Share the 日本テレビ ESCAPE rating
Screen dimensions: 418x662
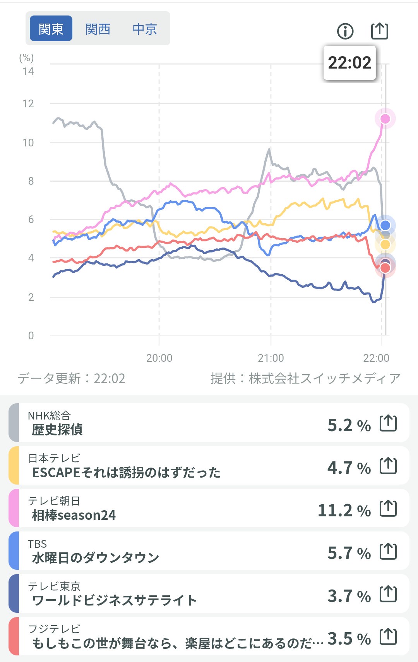click(388, 466)
